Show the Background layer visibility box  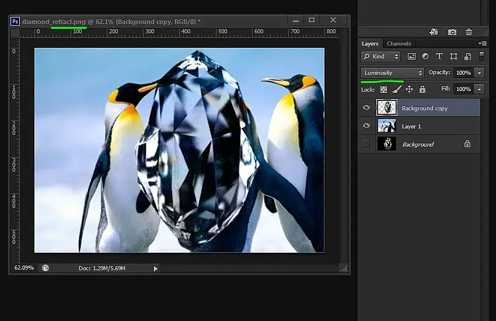pyautogui.click(x=366, y=144)
